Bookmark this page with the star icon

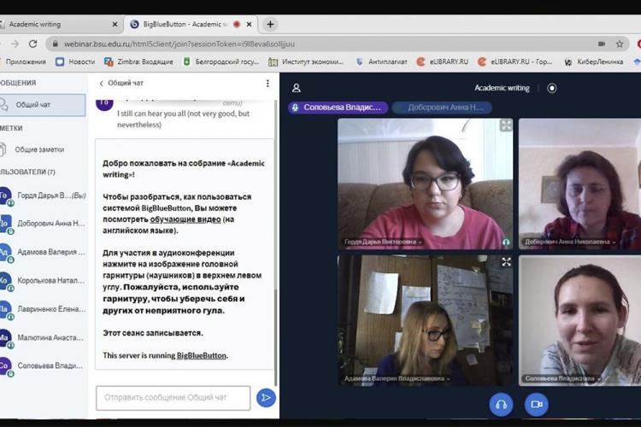click(620, 44)
